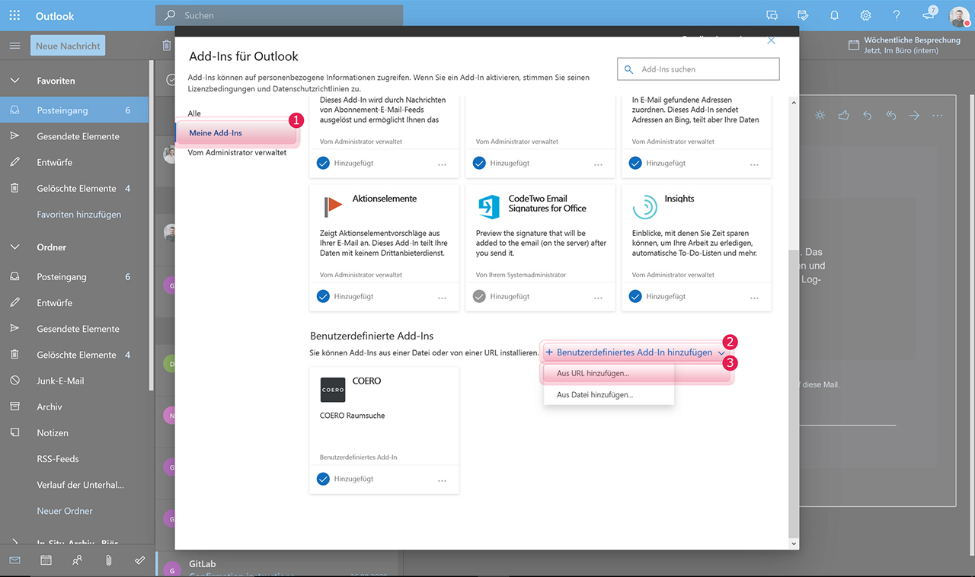Open RSS-Feeds folder

(x=75, y=459)
